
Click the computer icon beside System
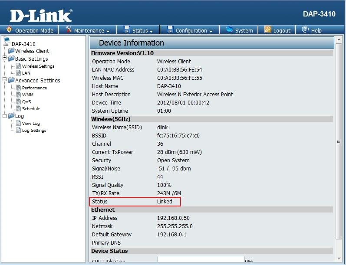(229, 30)
